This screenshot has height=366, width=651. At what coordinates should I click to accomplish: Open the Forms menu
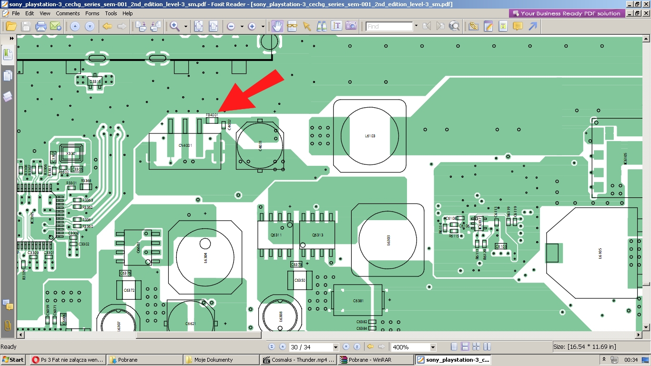(x=92, y=13)
